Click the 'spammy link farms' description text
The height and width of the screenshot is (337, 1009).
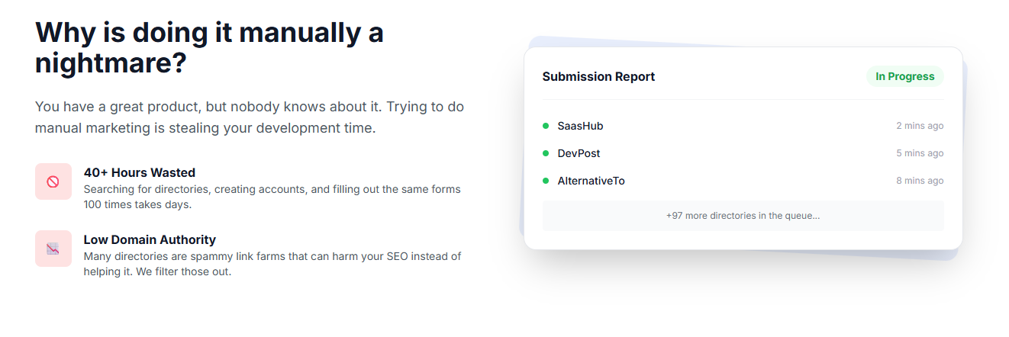coord(272,264)
